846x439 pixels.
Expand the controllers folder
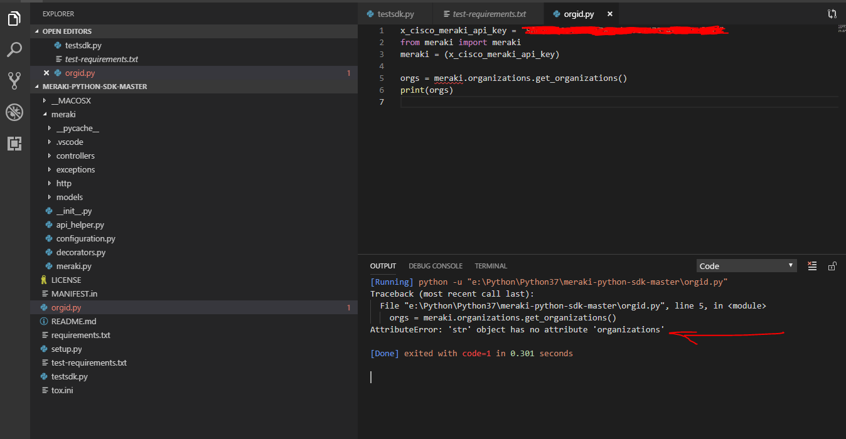[x=75, y=156]
